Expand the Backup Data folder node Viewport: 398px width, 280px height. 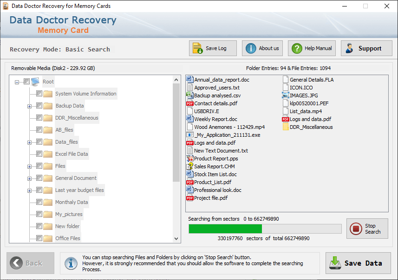[x=29, y=106]
